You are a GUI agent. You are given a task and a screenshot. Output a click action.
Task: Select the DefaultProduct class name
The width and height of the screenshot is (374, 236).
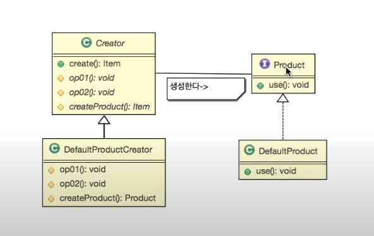click(x=288, y=151)
